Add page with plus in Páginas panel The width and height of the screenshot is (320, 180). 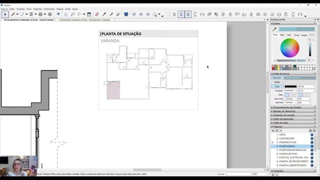point(273,130)
